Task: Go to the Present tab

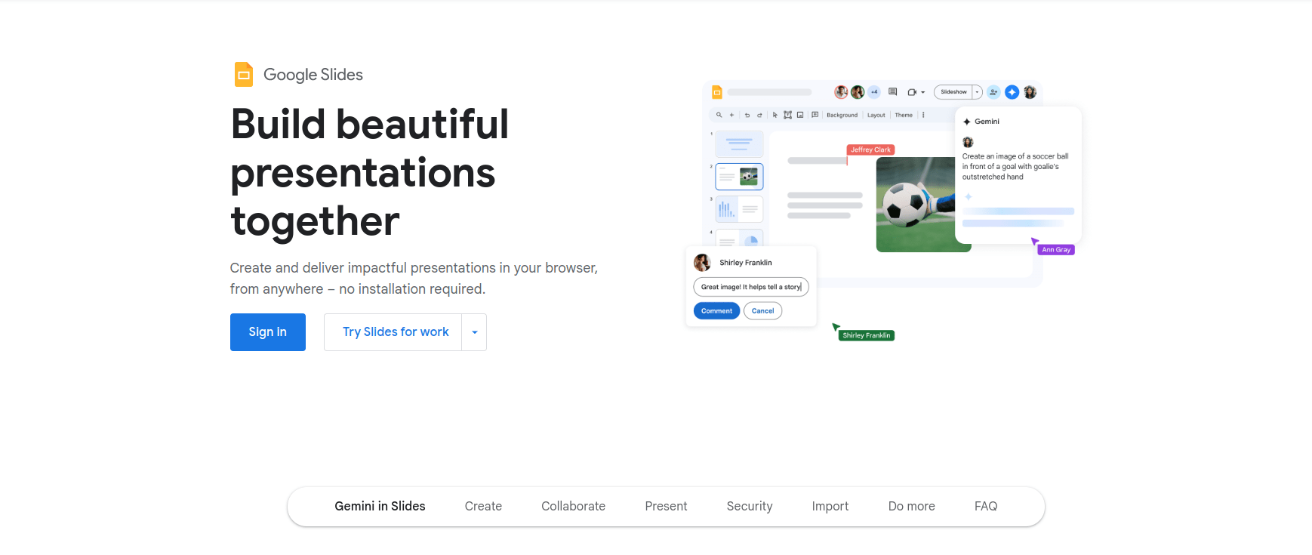Action: click(x=666, y=506)
